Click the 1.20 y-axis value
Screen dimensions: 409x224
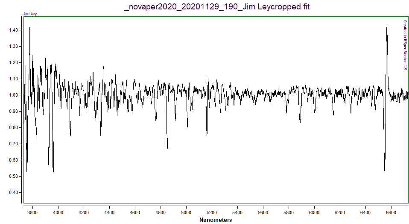click(x=12, y=63)
